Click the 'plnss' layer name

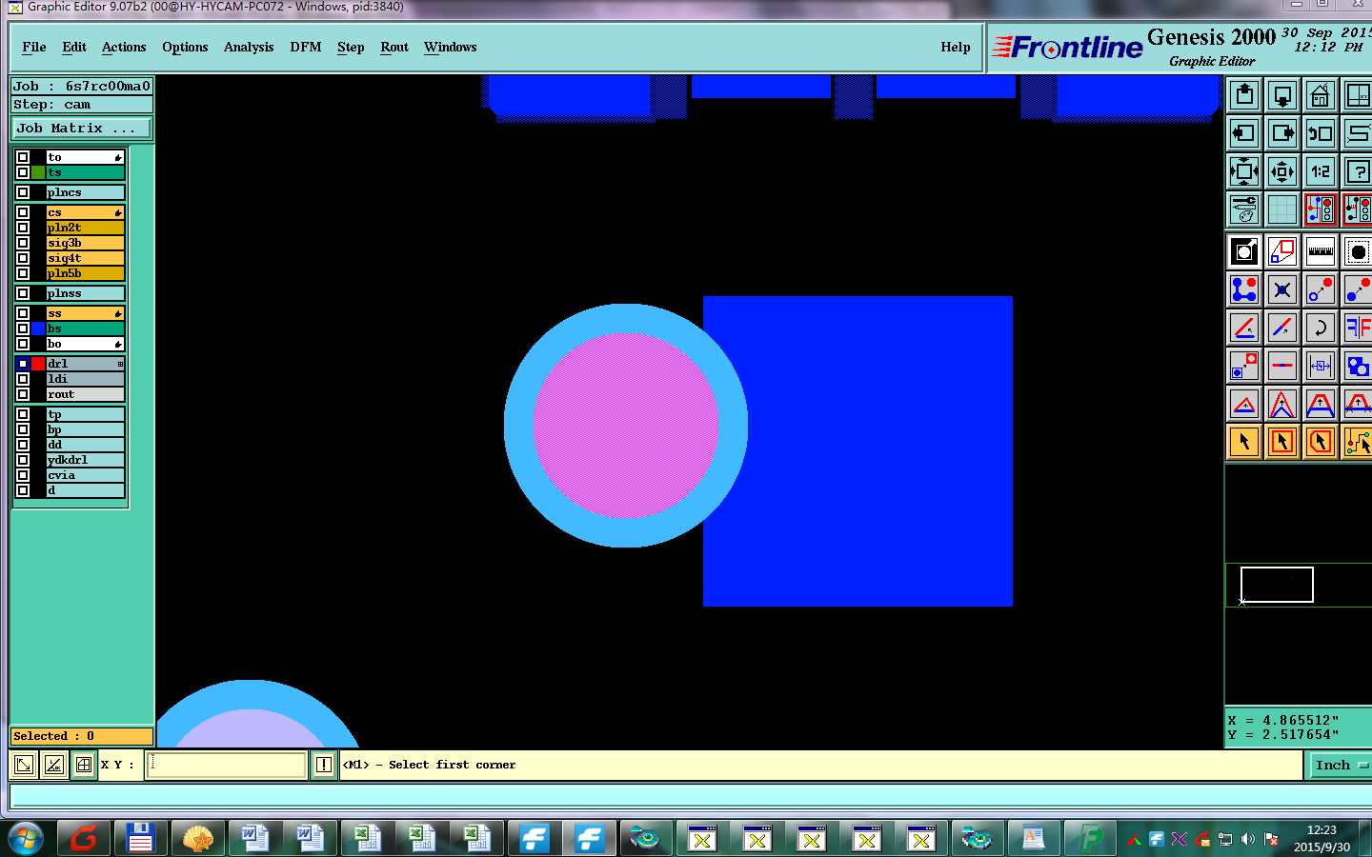86,293
